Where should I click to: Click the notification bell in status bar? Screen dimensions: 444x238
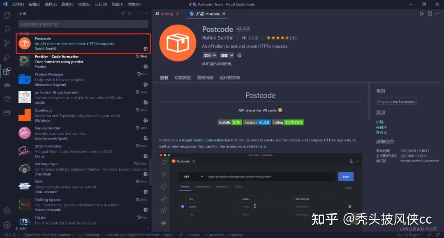438,235
